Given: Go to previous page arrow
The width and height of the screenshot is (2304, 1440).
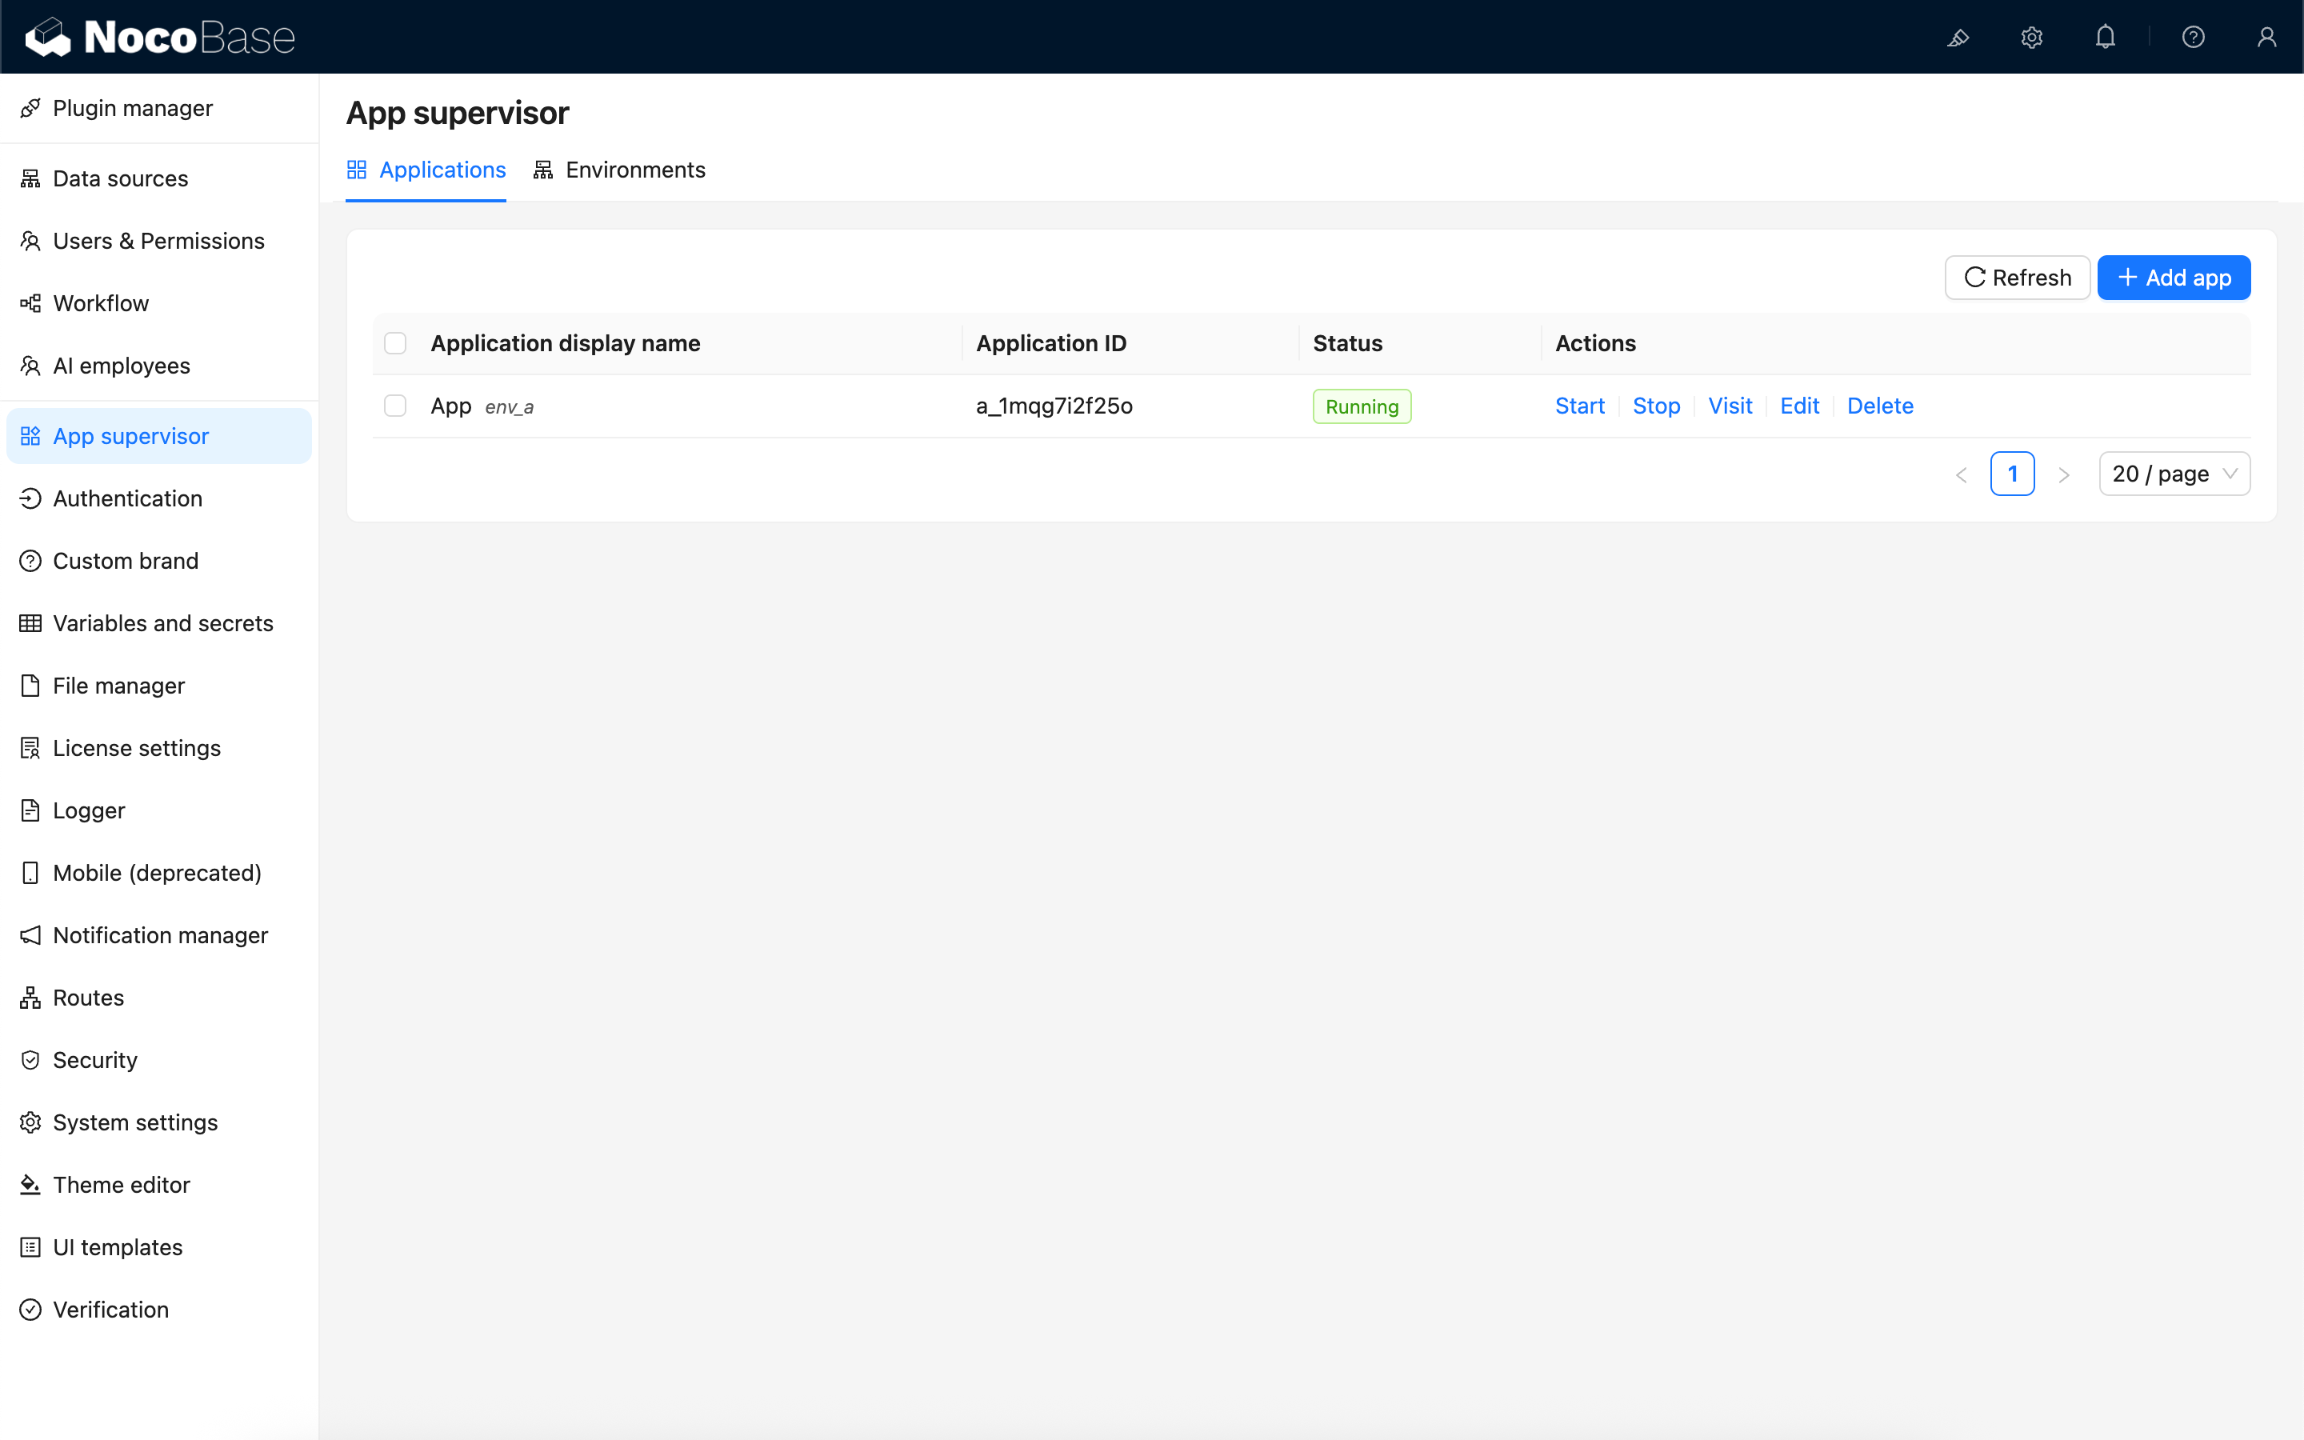Looking at the screenshot, I should (x=1962, y=474).
